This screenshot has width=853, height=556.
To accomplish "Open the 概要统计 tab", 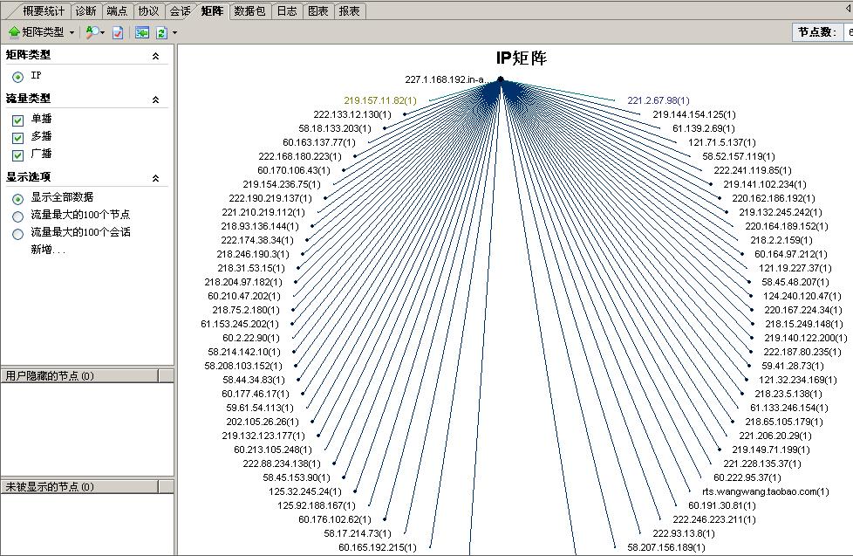I will pos(44,11).
